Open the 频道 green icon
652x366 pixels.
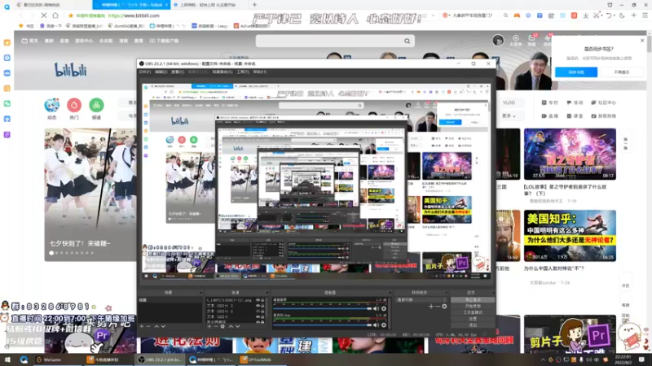click(x=96, y=106)
